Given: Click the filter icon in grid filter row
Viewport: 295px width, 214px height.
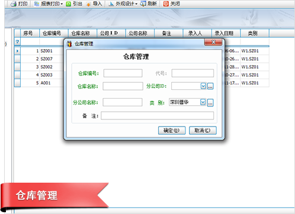Looking at the screenshot, I should click(17, 41).
